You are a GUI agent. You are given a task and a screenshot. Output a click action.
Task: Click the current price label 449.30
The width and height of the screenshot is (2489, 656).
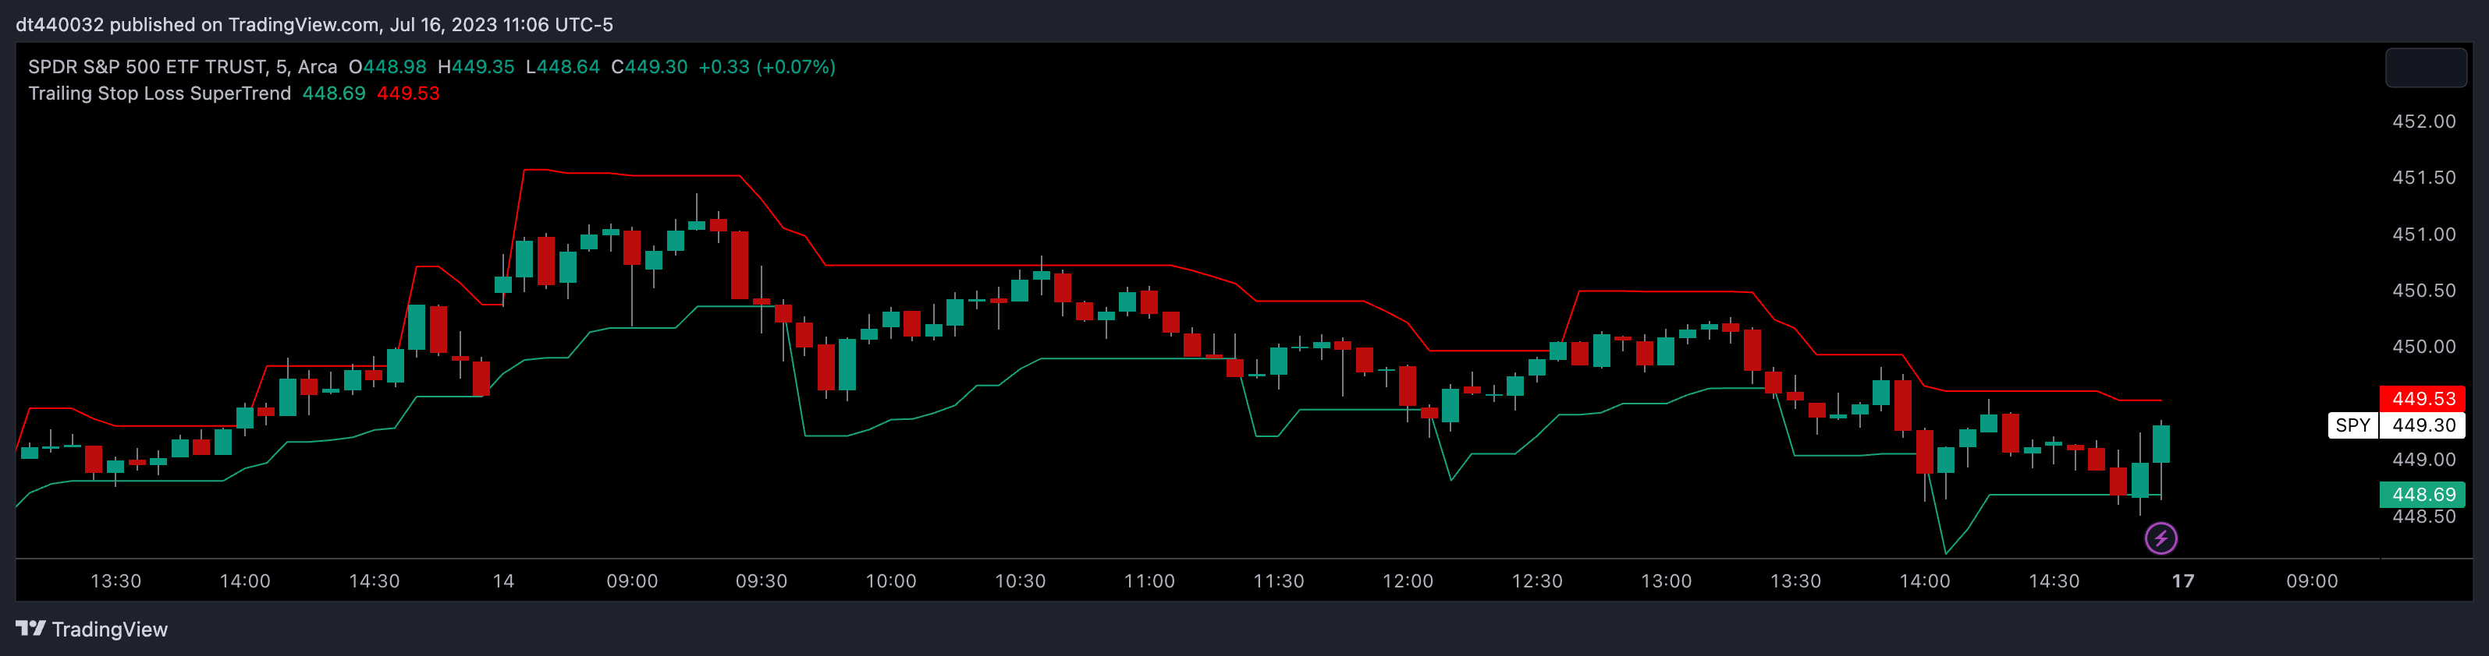click(2423, 425)
